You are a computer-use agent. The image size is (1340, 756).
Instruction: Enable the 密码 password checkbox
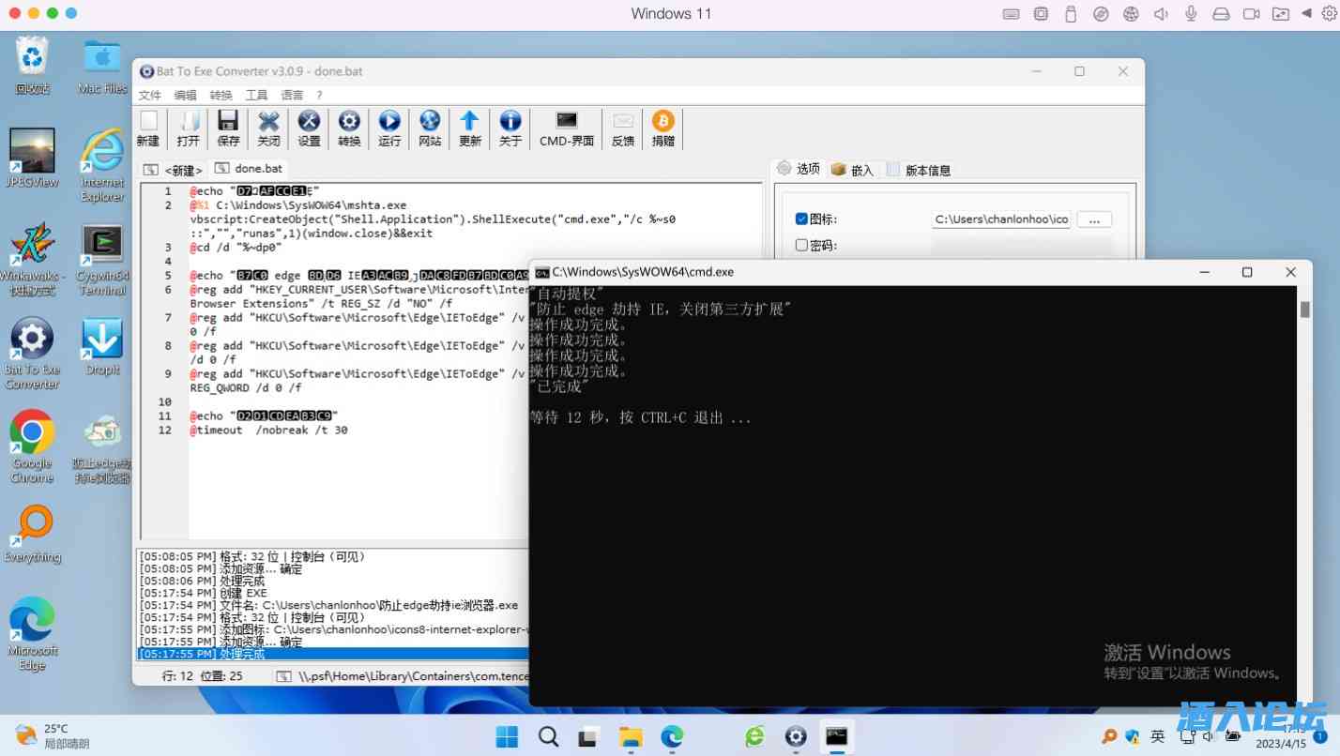(801, 245)
